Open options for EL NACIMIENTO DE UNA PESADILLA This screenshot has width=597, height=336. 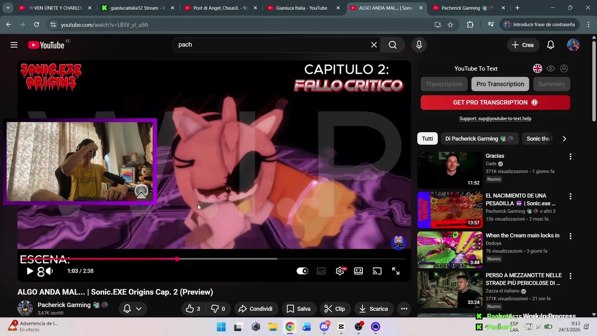coord(570,196)
